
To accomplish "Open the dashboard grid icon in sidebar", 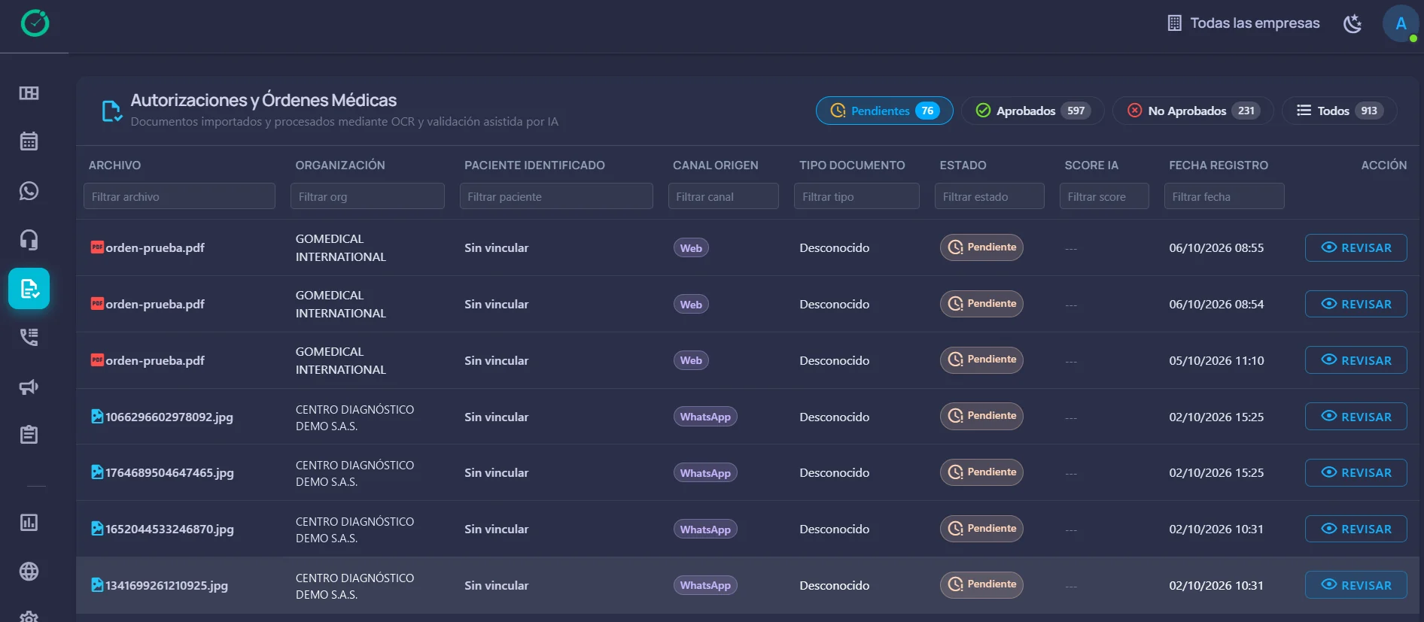I will point(29,93).
